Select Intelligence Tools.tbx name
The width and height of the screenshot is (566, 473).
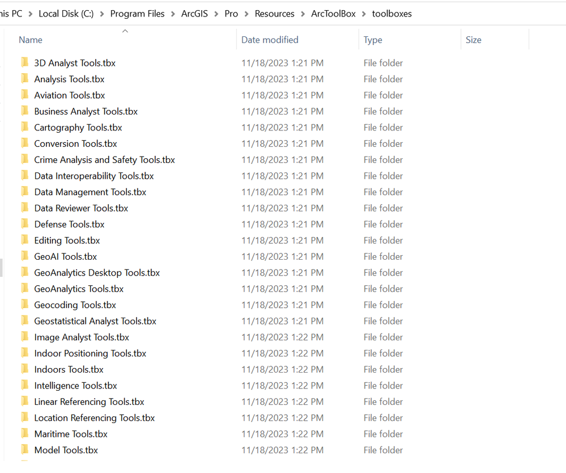click(76, 386)
